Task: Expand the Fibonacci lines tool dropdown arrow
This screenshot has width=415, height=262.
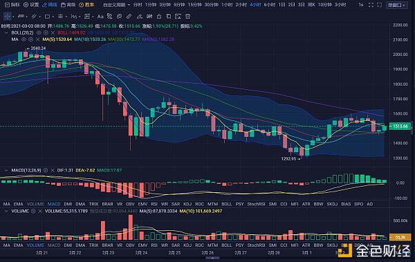Action: [x=66, y=17]
